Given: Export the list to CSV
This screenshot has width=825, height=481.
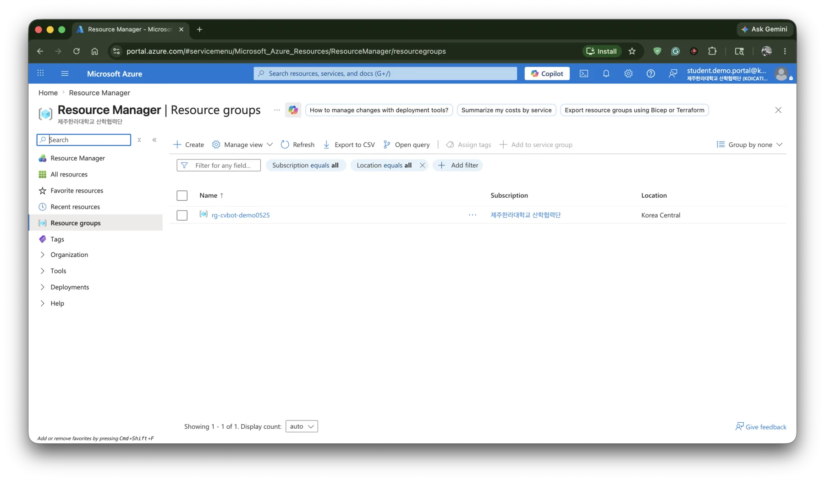Looking at the screenshot, I should pos(349,145).
